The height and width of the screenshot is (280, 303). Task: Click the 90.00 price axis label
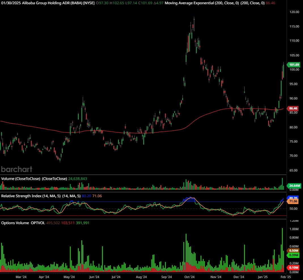[x=294, y=98]
